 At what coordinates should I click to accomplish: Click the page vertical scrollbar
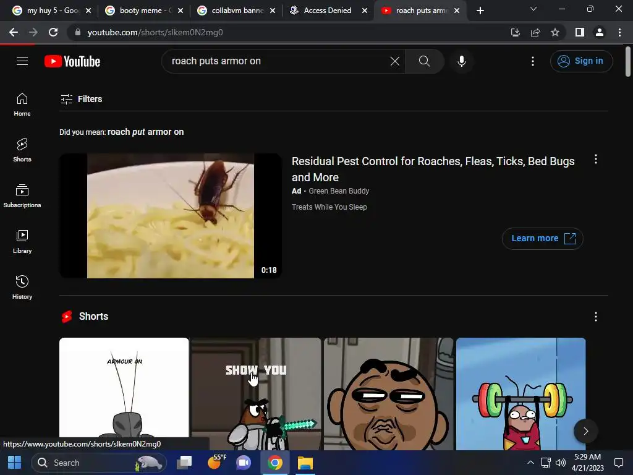[628, 61]
